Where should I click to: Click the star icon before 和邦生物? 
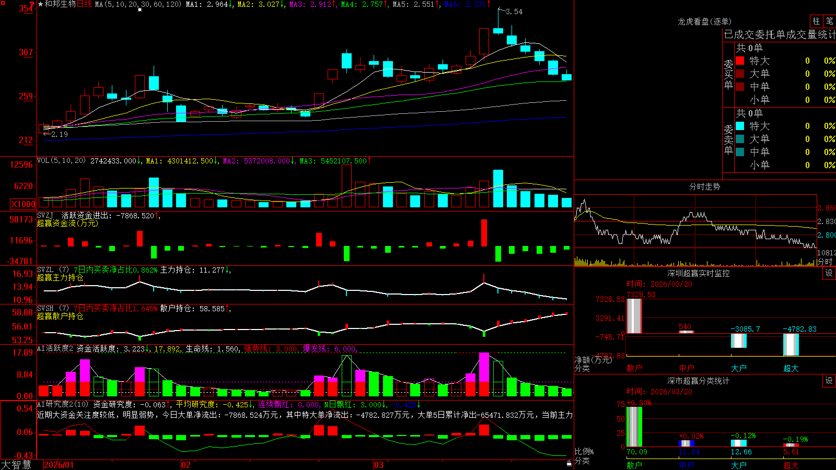tap(40, 4)
